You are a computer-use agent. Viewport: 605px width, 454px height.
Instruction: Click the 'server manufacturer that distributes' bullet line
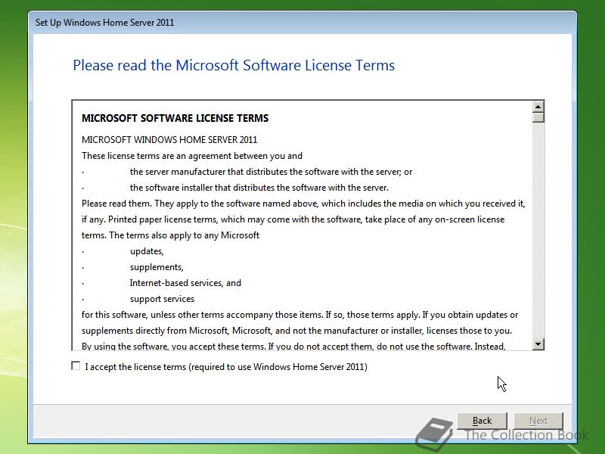coord(271,172)
